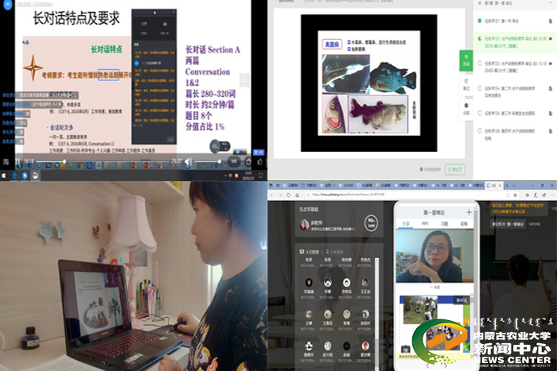
Task: Click the document icon on the 任务学习1 row
Action: point(551,21)
